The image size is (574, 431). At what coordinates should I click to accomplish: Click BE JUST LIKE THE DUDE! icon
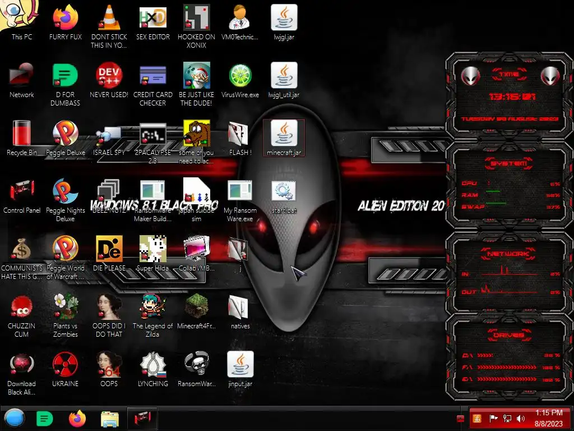(196, 84)
